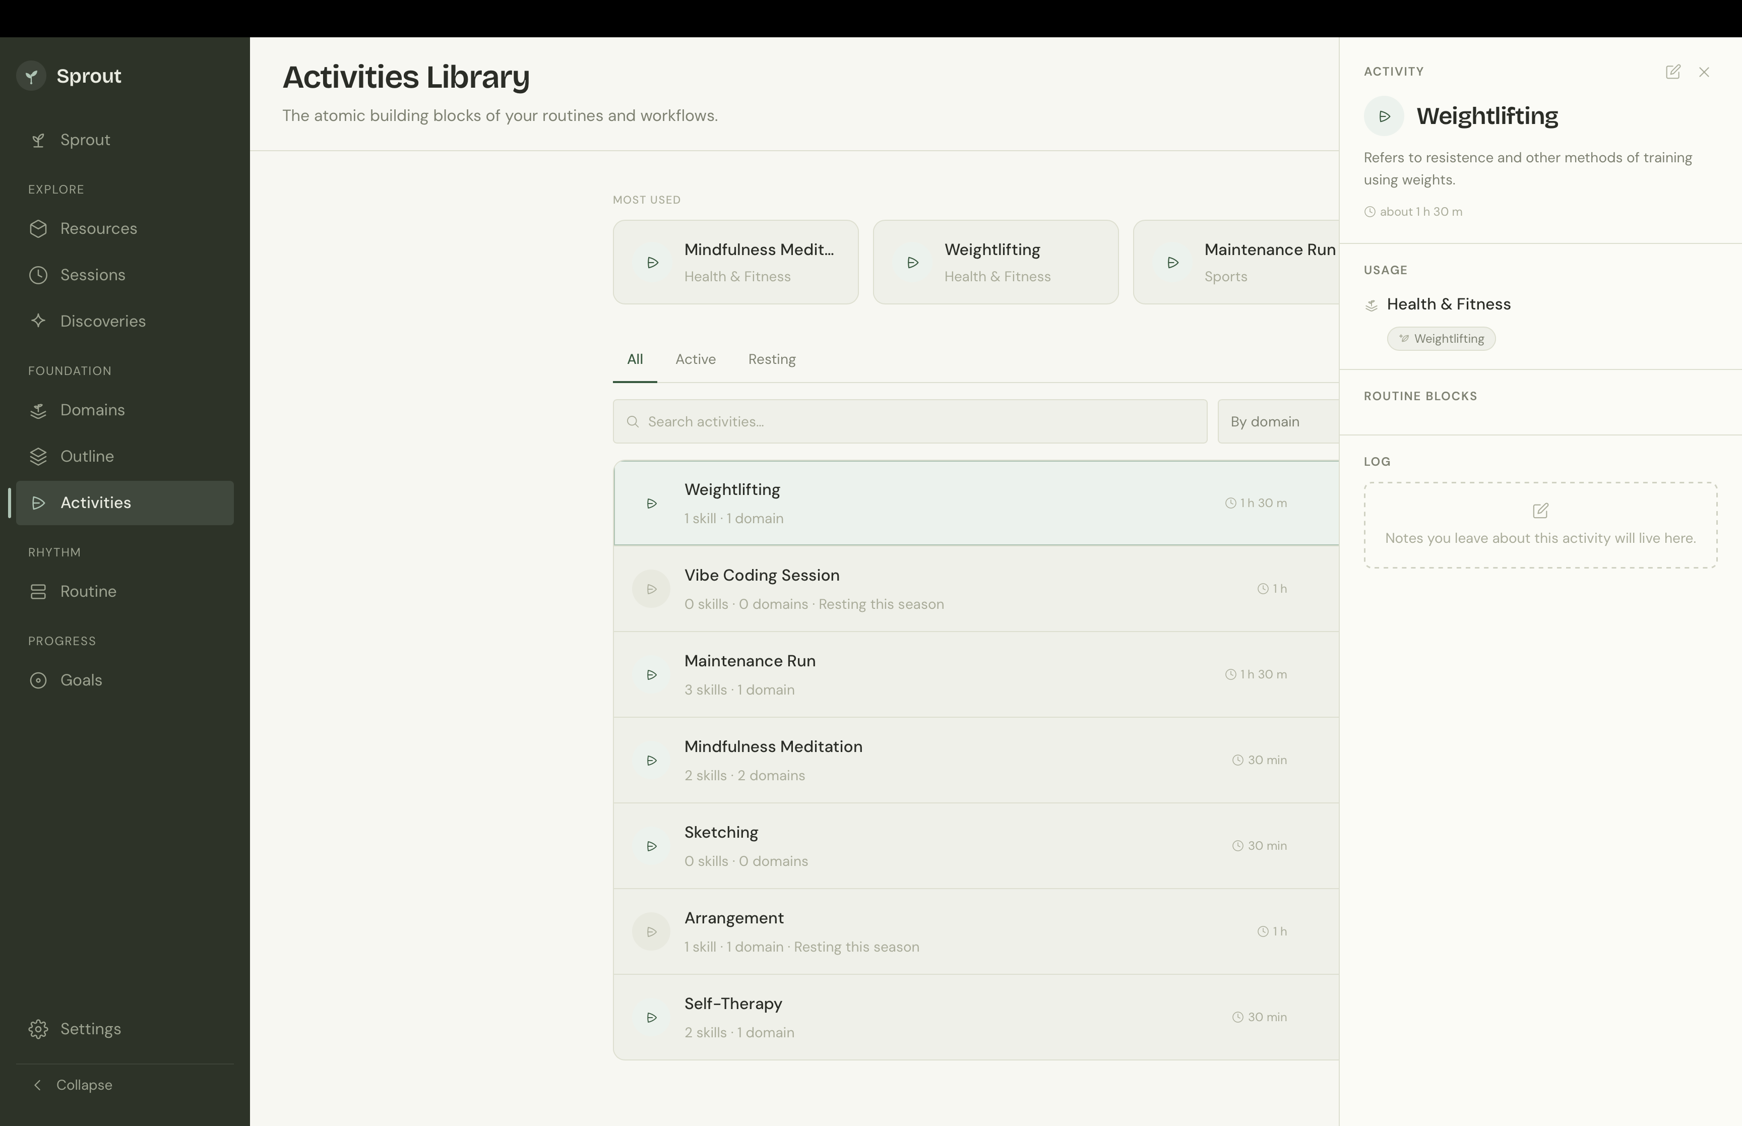Image resolution: width=1742 pixels, height=1126 pixels.
Task: Click the Settings gear icon
Action: point(39,1029)
